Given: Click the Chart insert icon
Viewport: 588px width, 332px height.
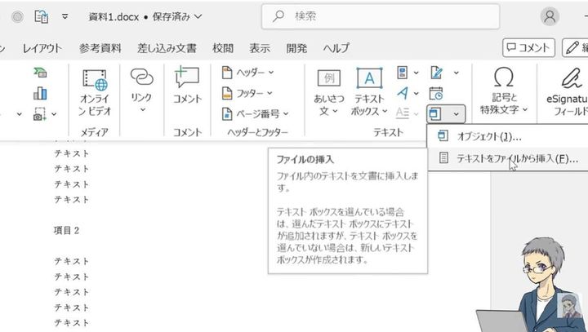Looking at the screenshot, I should (40, 93).
